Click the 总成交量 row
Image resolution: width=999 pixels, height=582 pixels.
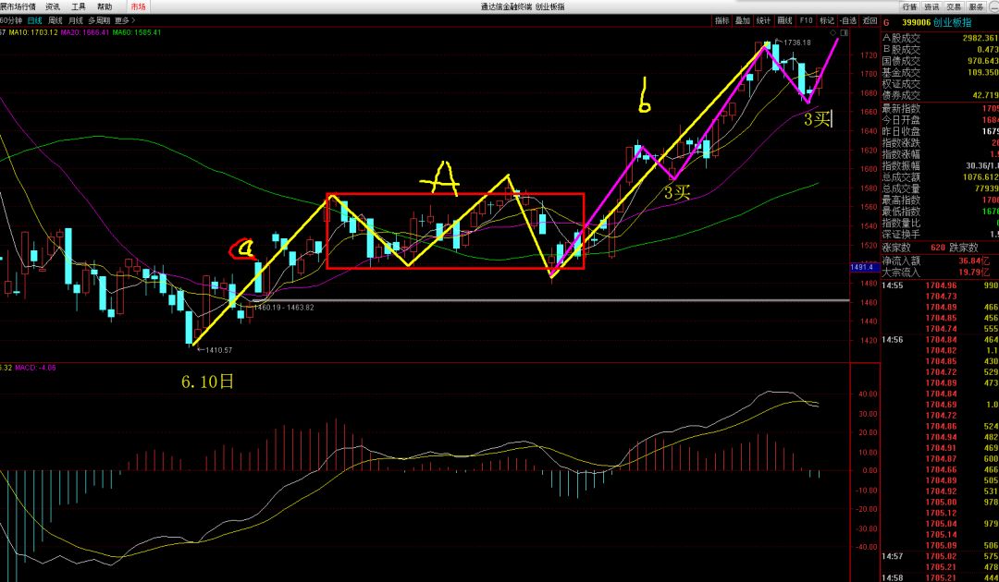[x=940, y=188]
